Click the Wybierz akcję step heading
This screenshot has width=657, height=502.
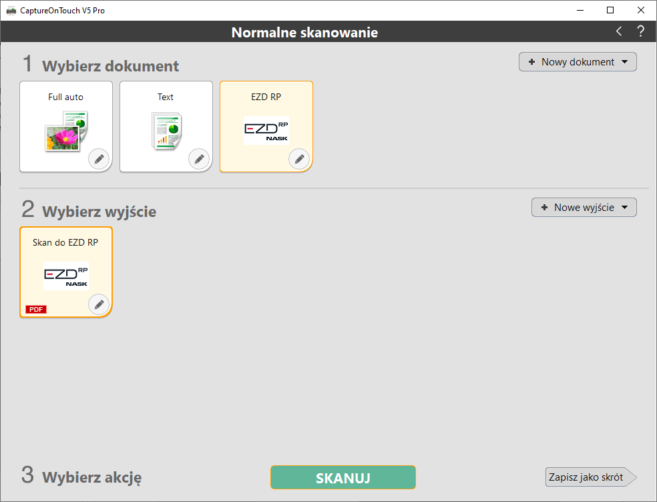[x=91, y=477]
